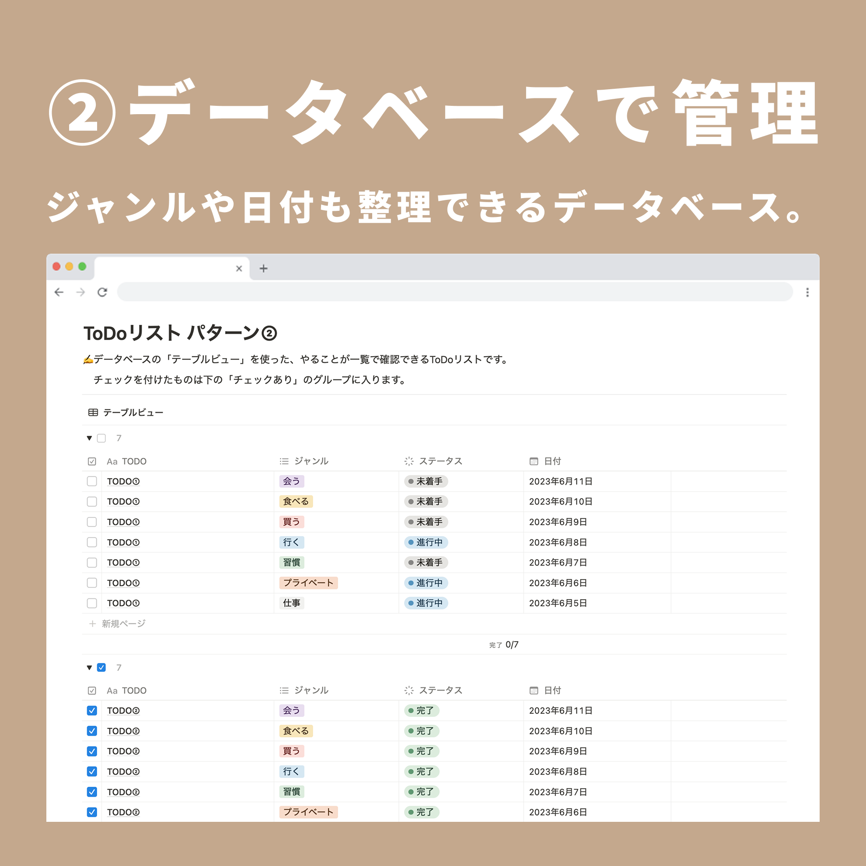Click the ジャンル column header in checked group
866x866 pixels.
(311, 690)
